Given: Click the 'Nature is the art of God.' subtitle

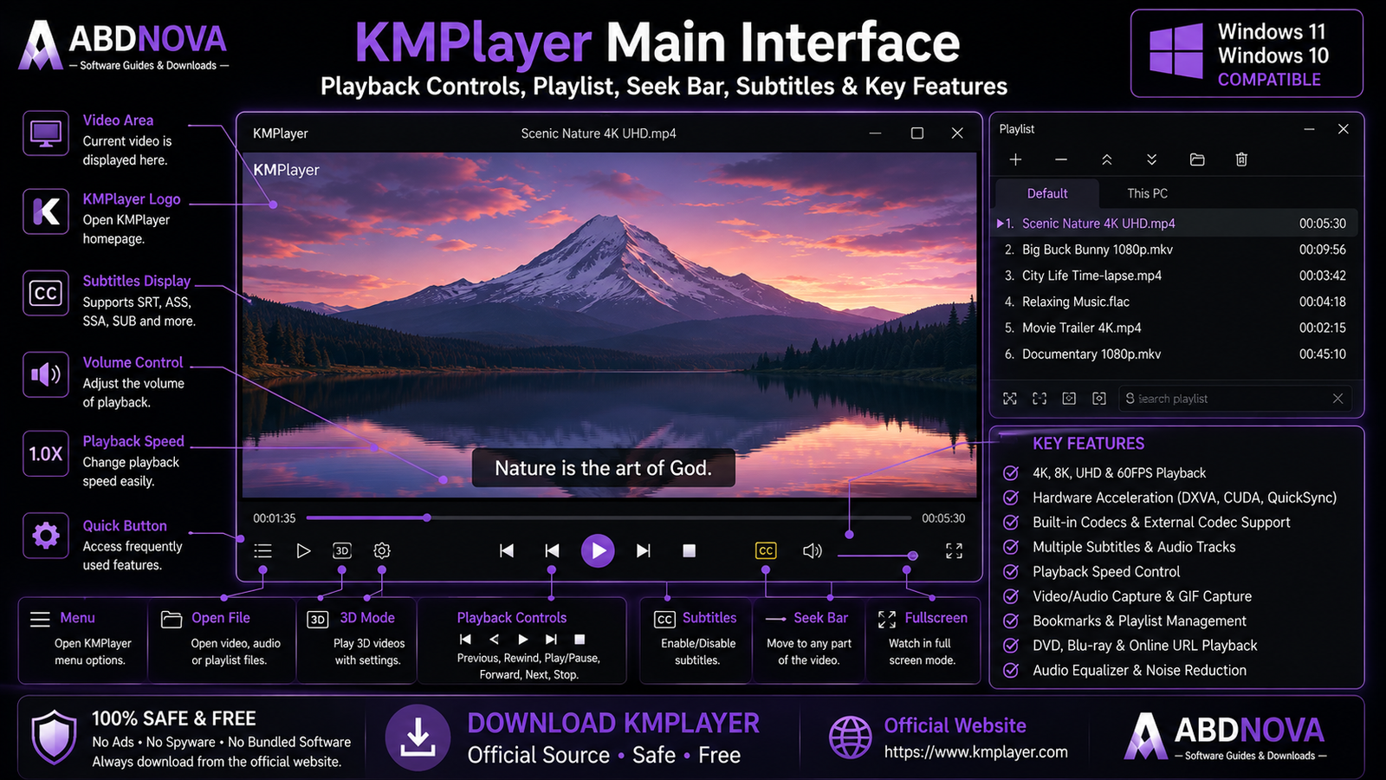Looking at the screenshot, I should tap(604, 468).
